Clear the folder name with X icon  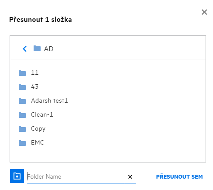click(x=130, y=177)
